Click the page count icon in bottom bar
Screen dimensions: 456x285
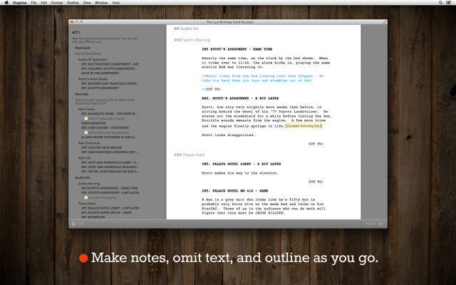coord(73,224)
